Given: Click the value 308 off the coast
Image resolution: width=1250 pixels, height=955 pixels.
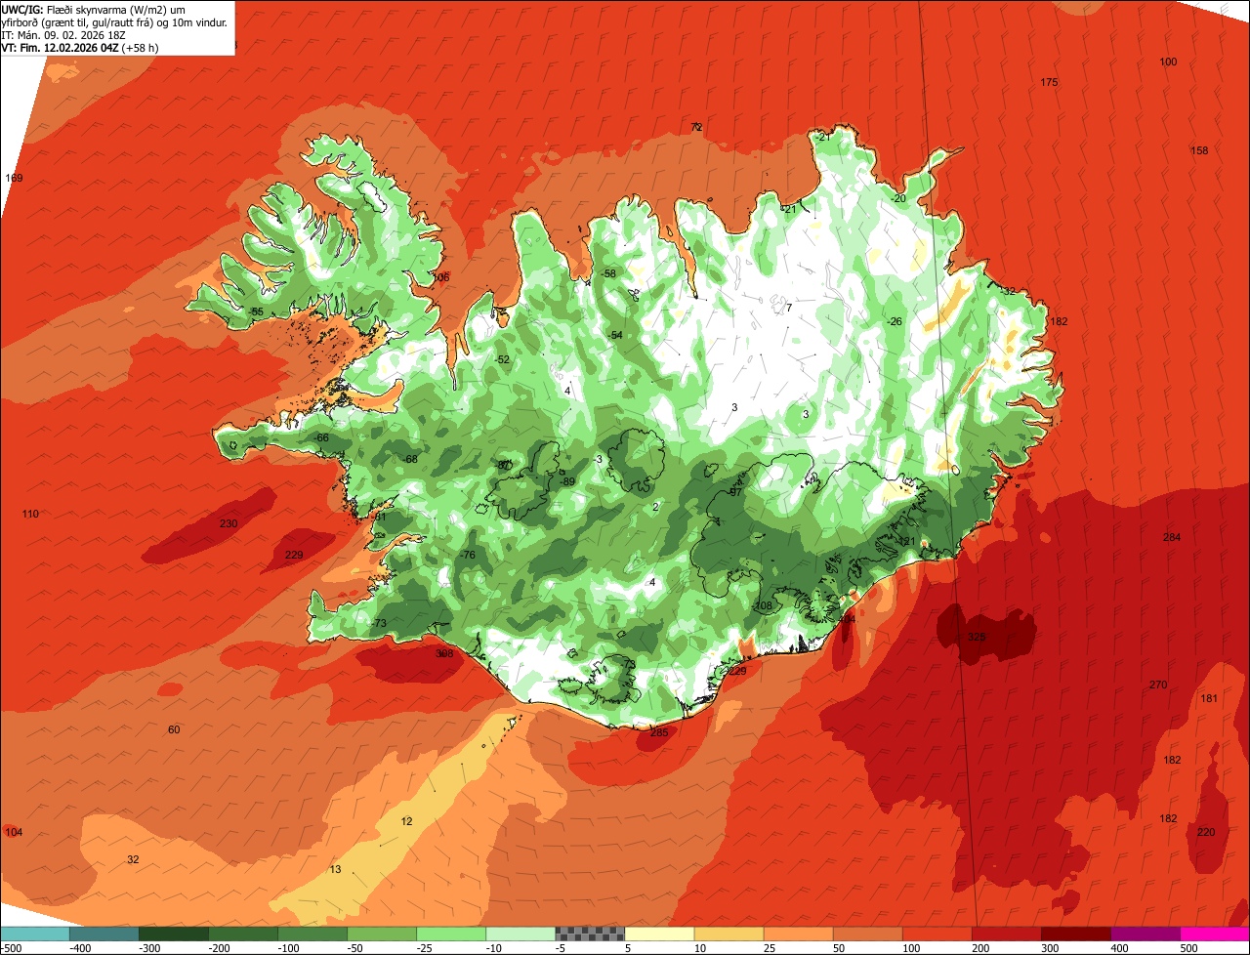Looking at the screenshot, I should pyautogui.click(x=444, y=653).
